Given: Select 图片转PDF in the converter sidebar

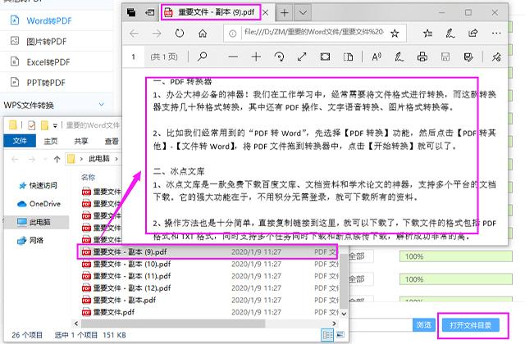Looking at the screenshot, I should [47, 42].
